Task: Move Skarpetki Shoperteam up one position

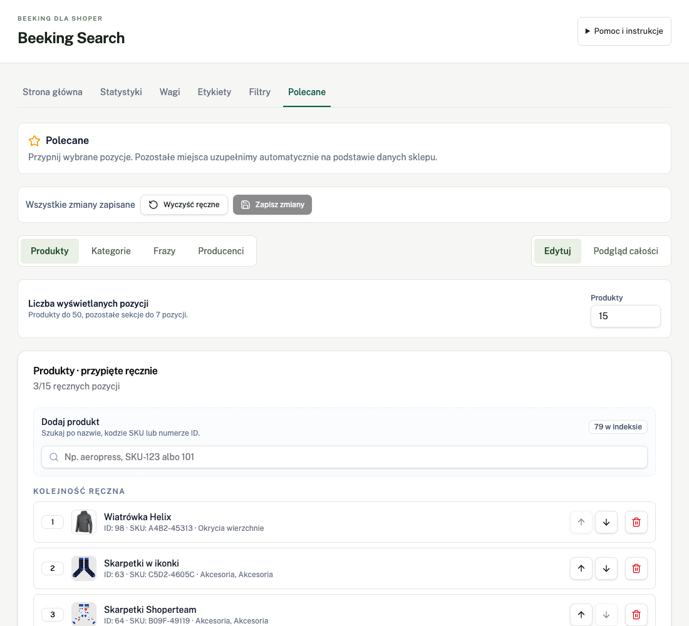Action: coord(581,615)
